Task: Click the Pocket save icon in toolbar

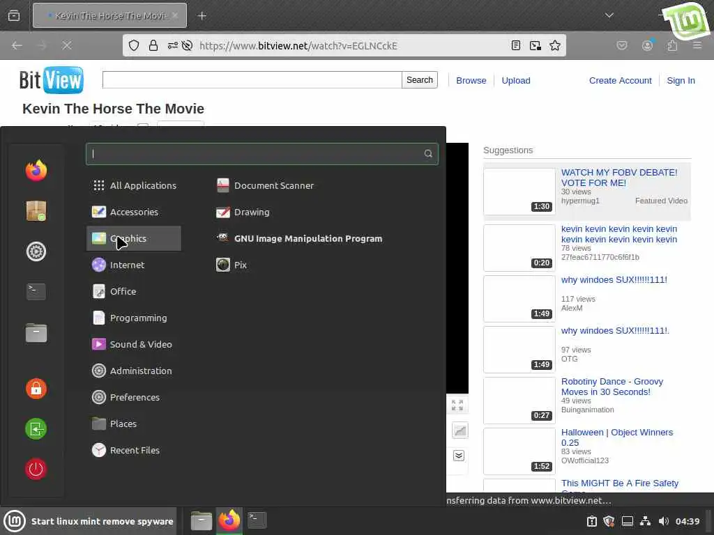Action: tap(621, 45)
